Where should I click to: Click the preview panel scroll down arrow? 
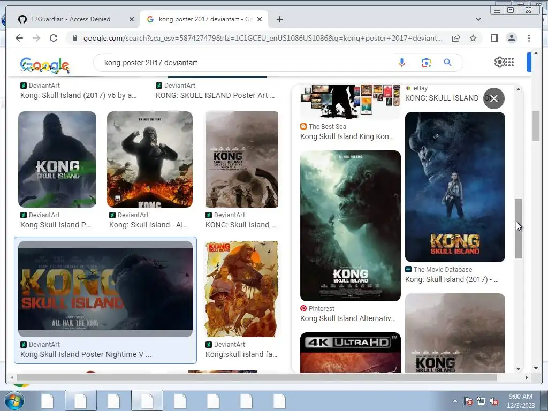[x=518, y=368]
